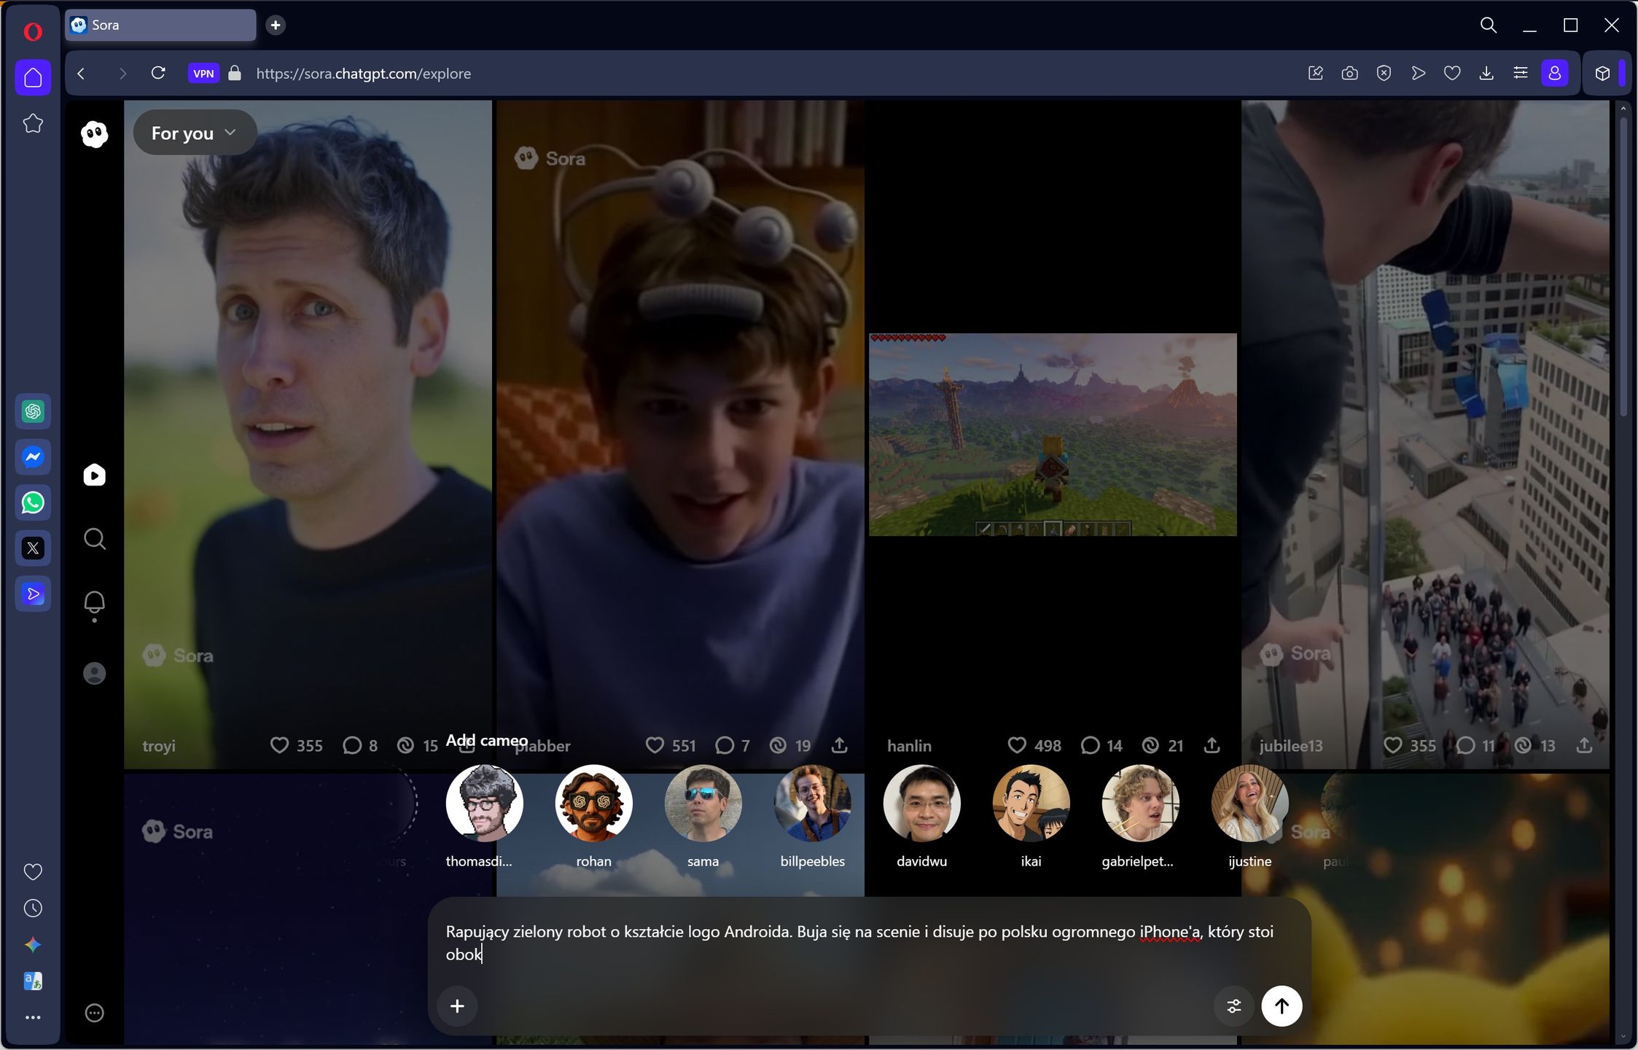Open Messenger in Opera sidebar
This screenshot has width=1638, height=1050.
click(x=33, y=457)
